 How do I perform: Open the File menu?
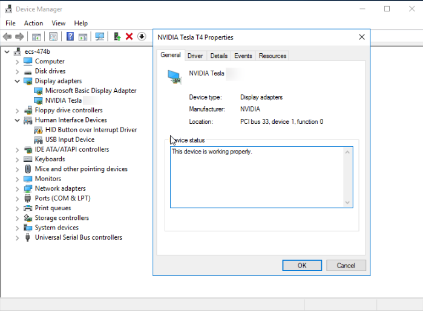point(10,24)
